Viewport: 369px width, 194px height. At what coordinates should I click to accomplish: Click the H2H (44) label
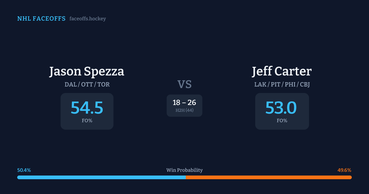(x=184, y=110)
